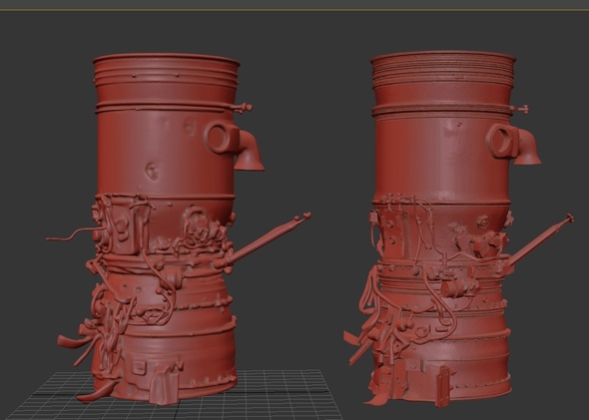This screenshot has width=589, height=420.
Task: Click the circular port ring on detailed model
Action: click(x=501, y=141)
